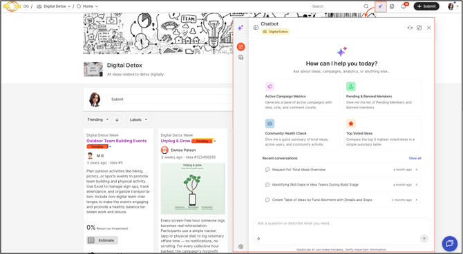Screen dimensions: 463x254
Task: Open profile menu via header avatar
Action: pyautogui.click(x=453, y=6)
